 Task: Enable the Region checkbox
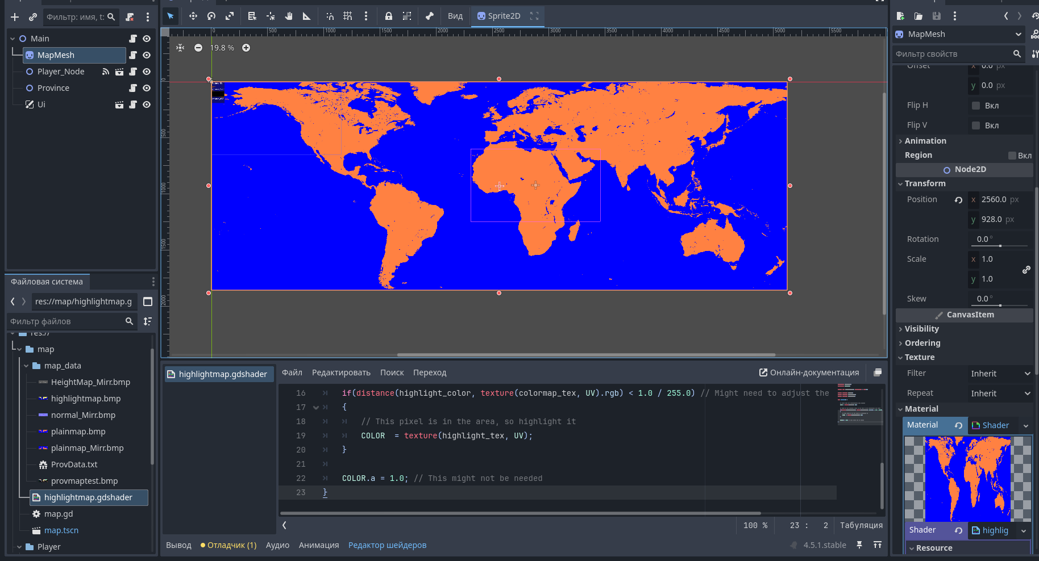(1012, 156)
